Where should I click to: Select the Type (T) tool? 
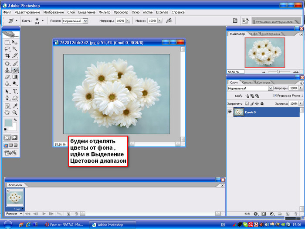(15, 91)
